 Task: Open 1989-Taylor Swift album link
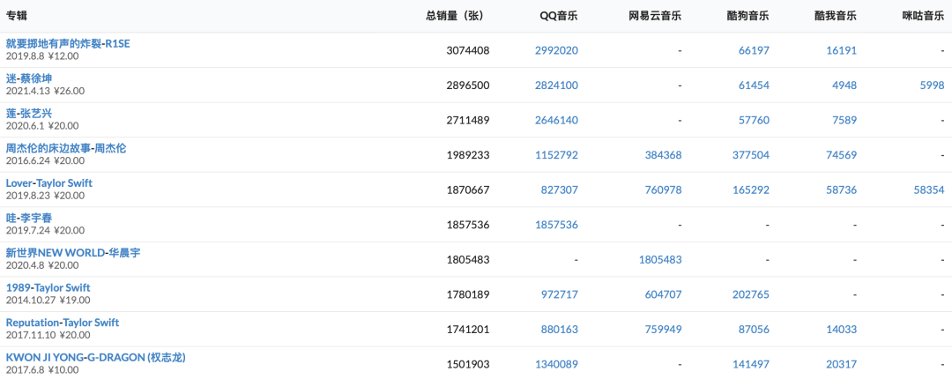point(48,287)
